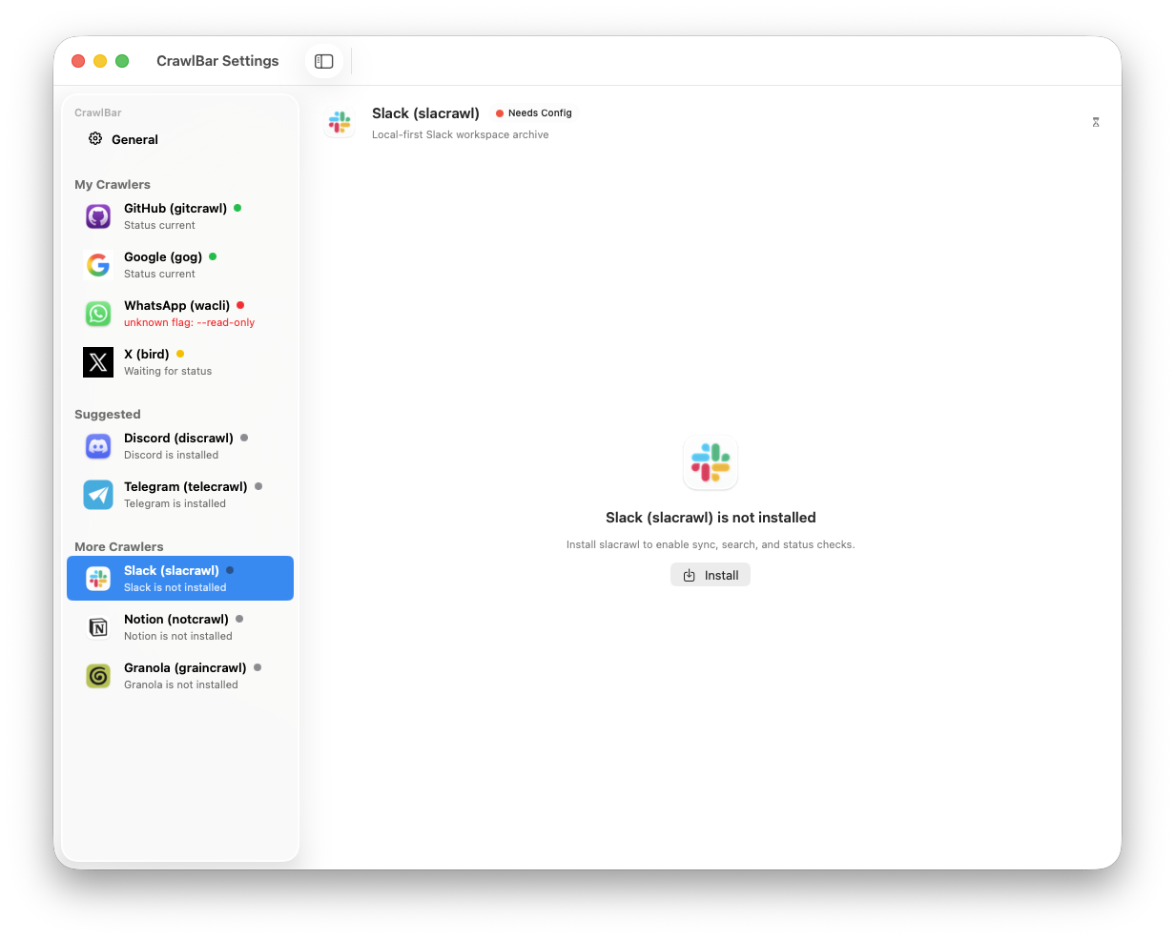Click the yellow minimize window button
Viewport: 1175px width, 940px height.
click(100, 61)
